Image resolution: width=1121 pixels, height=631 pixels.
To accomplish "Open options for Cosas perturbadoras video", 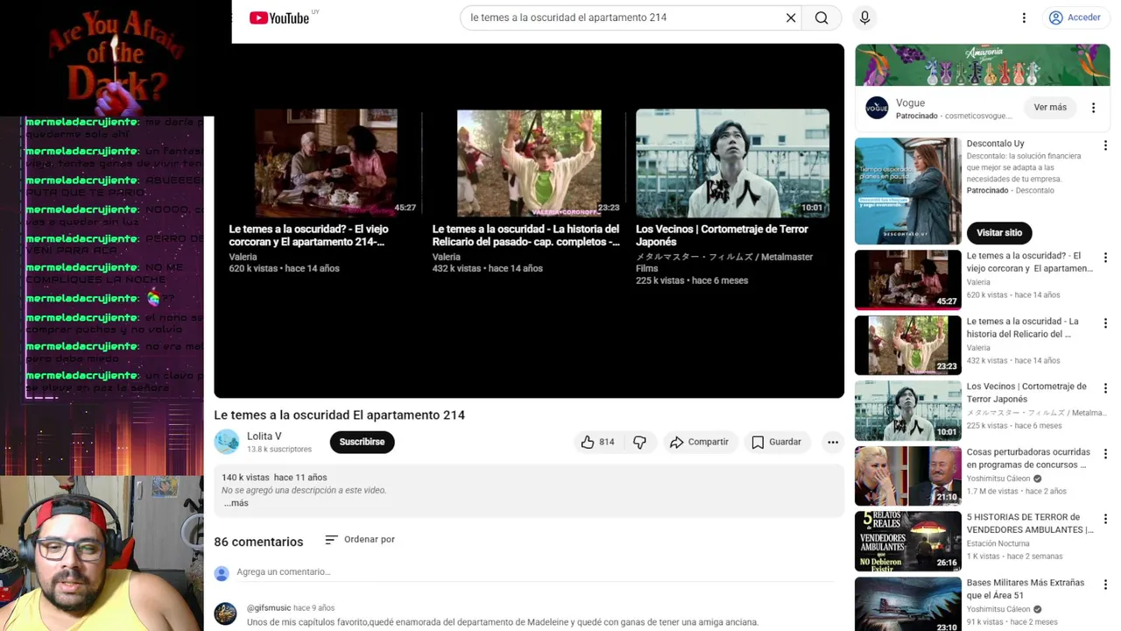I will 1105,454.
